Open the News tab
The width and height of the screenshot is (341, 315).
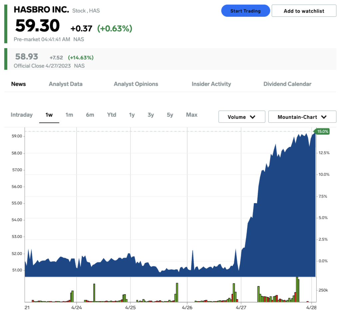(19, 84)
